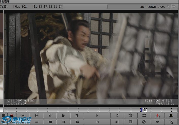
Task: Start playback with the Play button
Action: (97, 116)
